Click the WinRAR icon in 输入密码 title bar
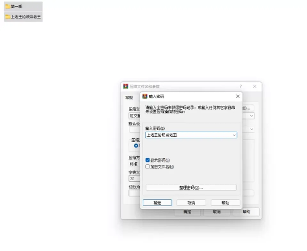307x251 pixels. pyautogui.click(x=145, y=96)
